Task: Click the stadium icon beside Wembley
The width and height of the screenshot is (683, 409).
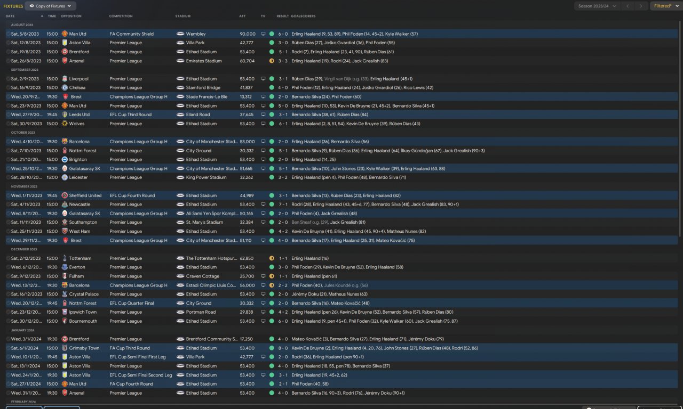Action: tap(180, 34)
